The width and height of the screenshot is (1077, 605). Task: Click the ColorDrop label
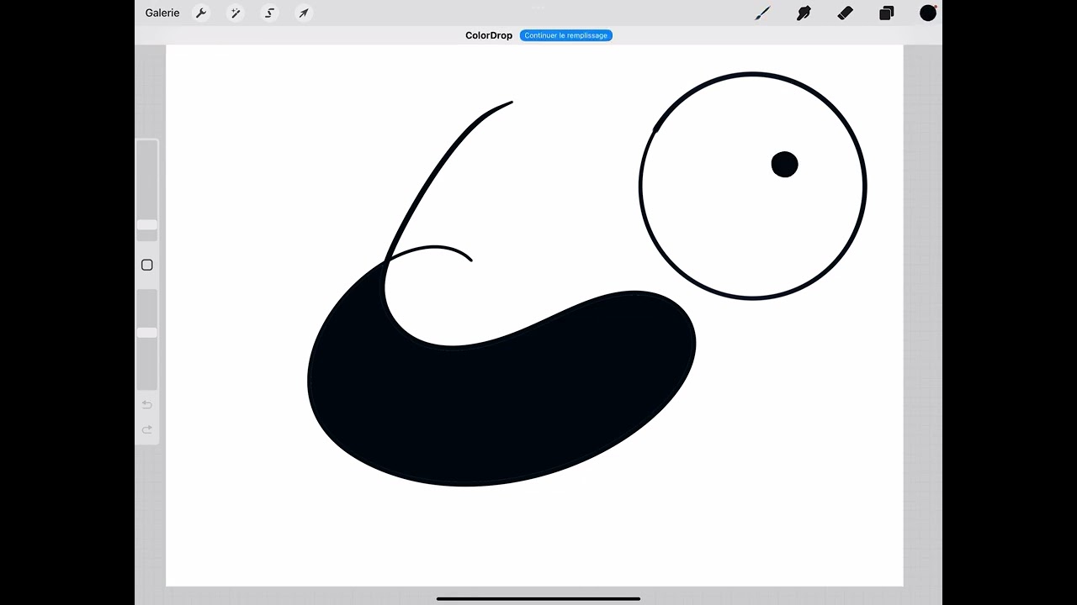(x=489, y=35)
